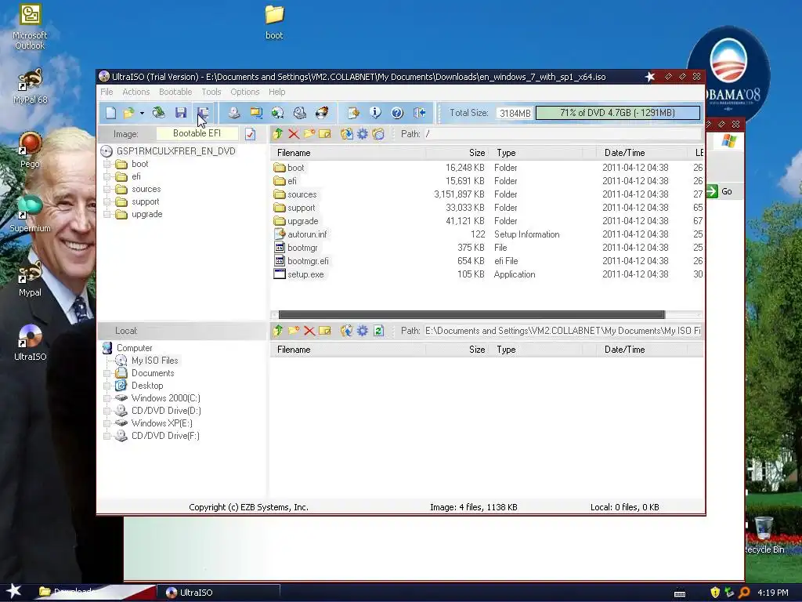The width and height of the screenshot is (802, 602).
Task: Click the red X Delete icon in local pane toolbar
Action: [x=309, y=331]
